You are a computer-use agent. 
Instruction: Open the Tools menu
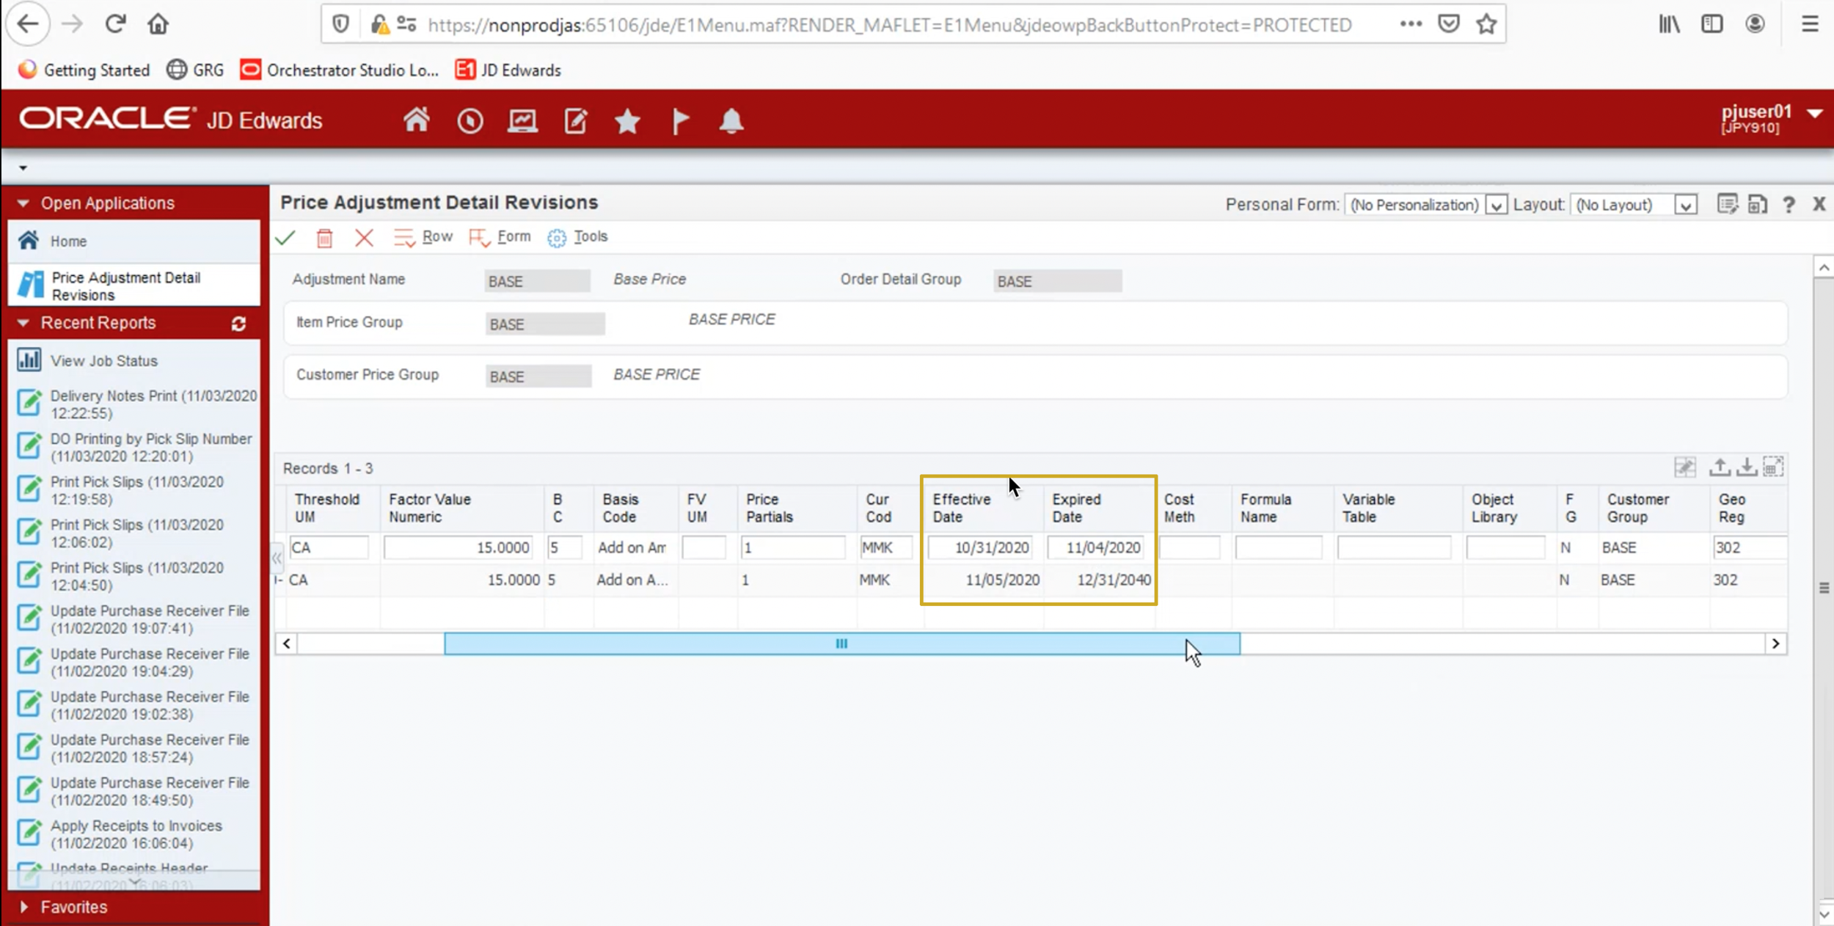(590, 237)
